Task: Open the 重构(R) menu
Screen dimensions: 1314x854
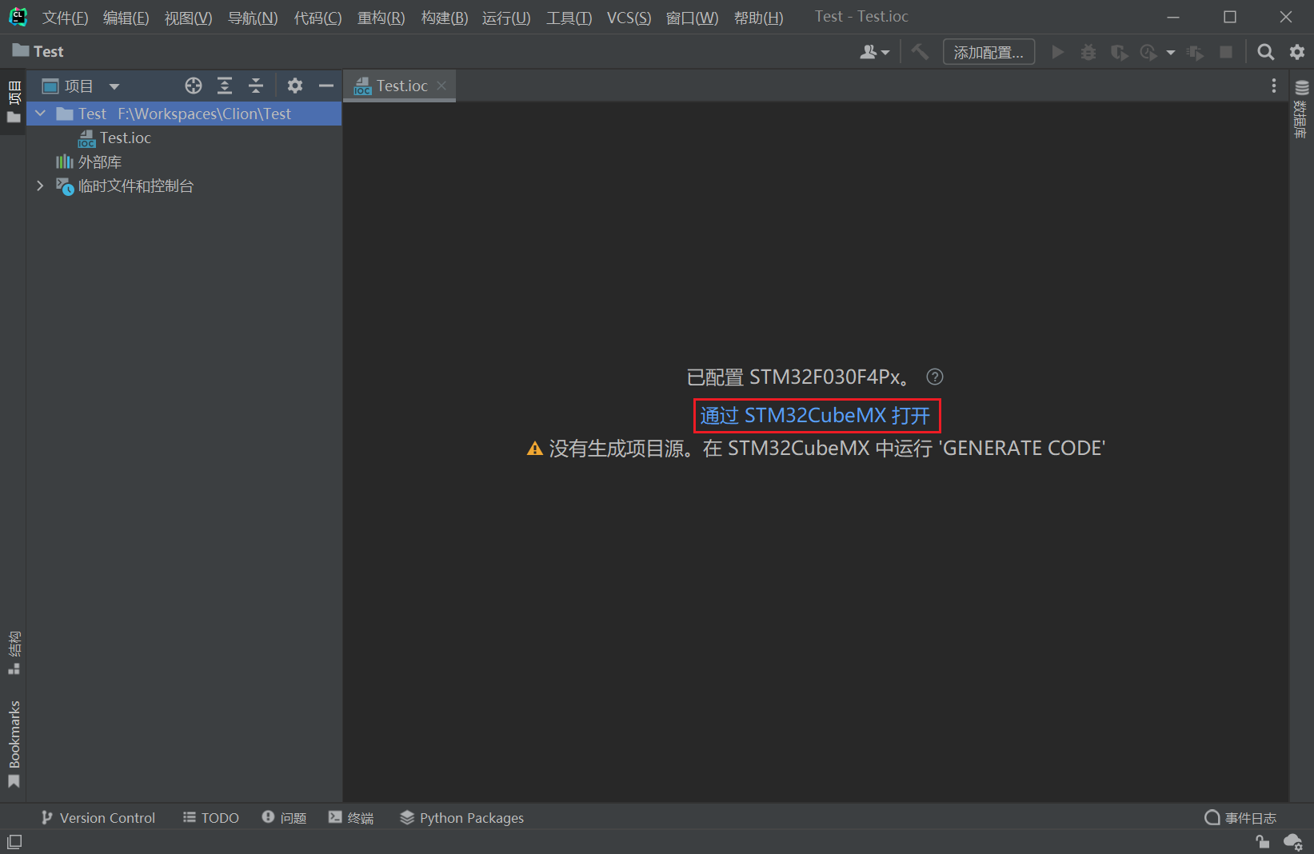Action: coord(381,18)
